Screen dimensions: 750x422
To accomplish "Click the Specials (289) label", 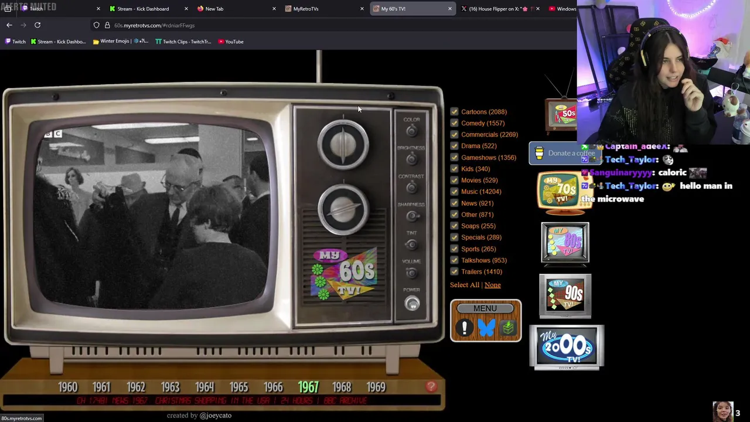I will pyautogui.click(x=481, y=237).
